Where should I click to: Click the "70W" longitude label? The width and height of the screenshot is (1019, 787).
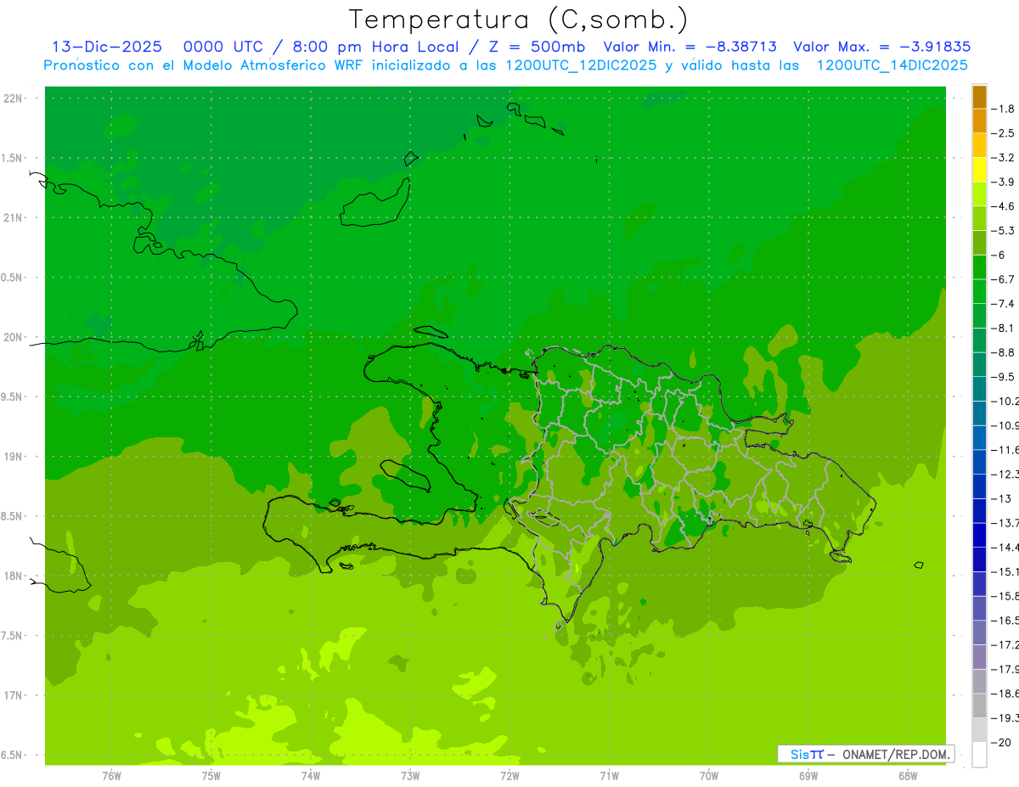coord(709,776)
